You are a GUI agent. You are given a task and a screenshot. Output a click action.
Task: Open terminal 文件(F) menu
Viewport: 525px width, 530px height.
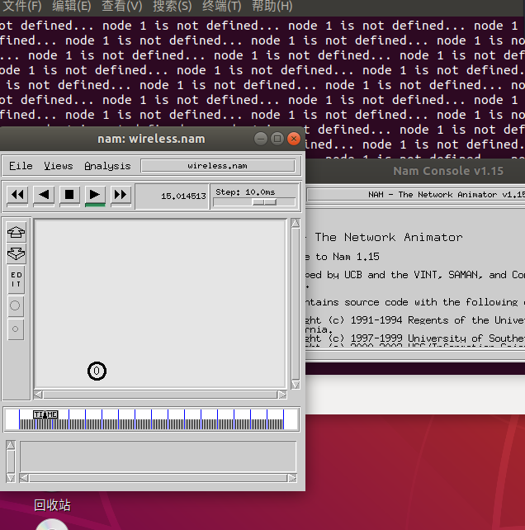click(x=21, y=6)
